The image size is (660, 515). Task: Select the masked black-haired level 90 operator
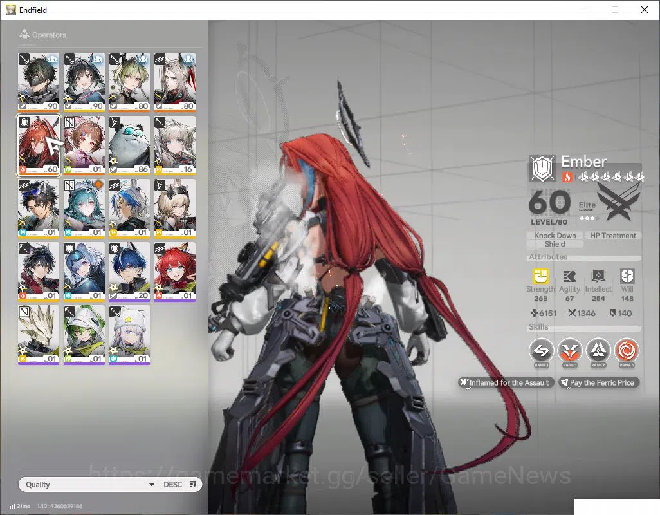39,82
